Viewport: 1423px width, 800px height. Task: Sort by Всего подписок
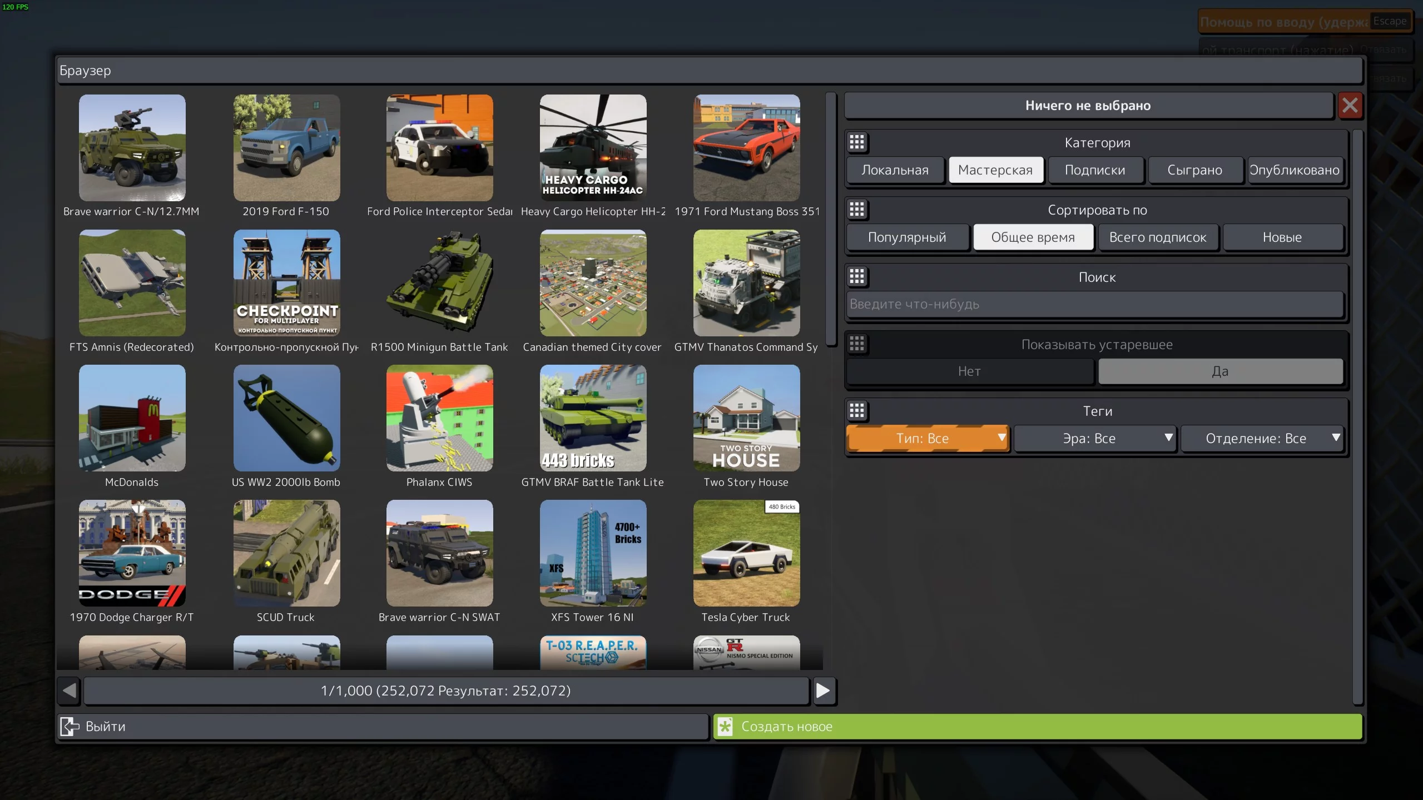click(x=1158, y=237)
